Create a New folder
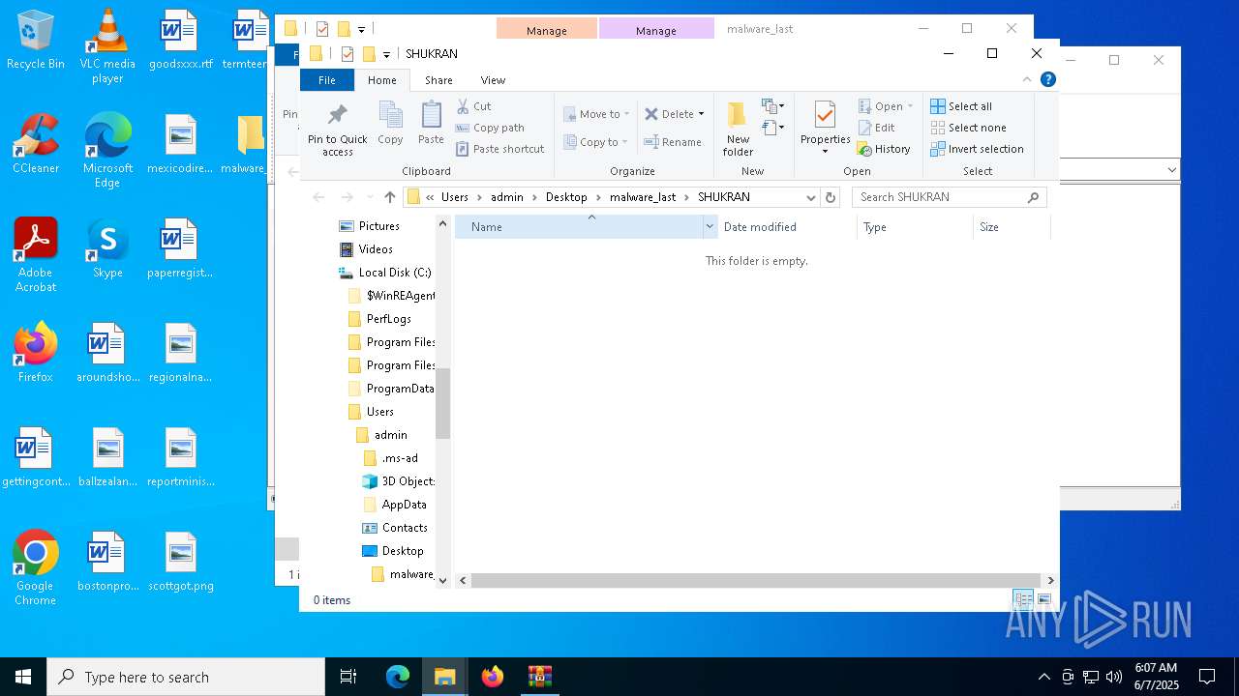1239x696 pixels. coord(738,129)
